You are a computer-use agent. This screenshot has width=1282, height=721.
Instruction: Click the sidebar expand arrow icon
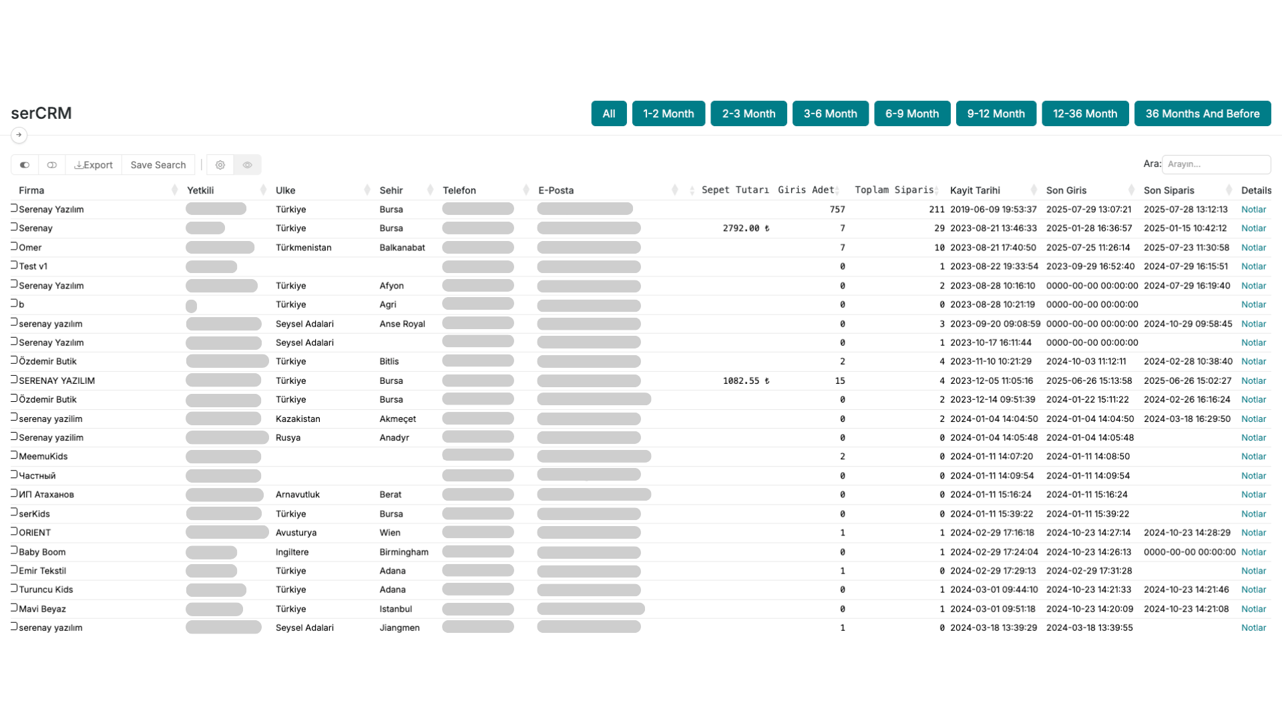coord(19,135)
